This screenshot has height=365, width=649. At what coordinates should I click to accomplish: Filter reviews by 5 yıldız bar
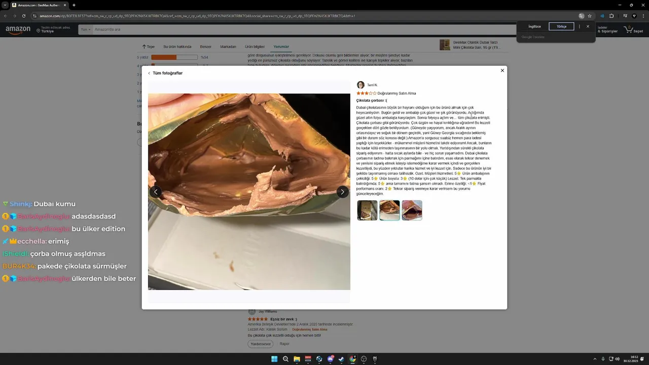coord(174,57)
